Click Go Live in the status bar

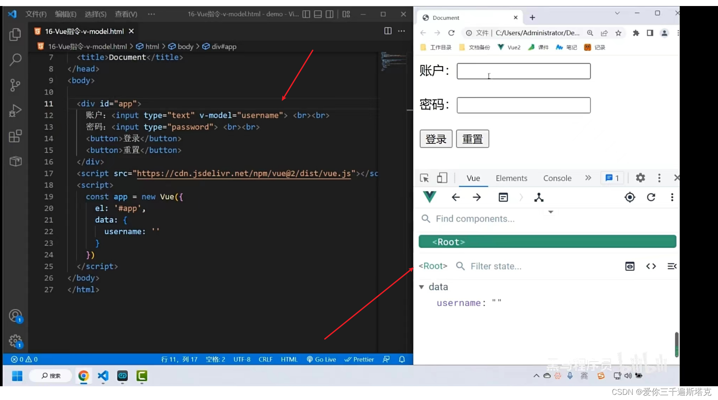pyautogui.click(x=321, y=359)
